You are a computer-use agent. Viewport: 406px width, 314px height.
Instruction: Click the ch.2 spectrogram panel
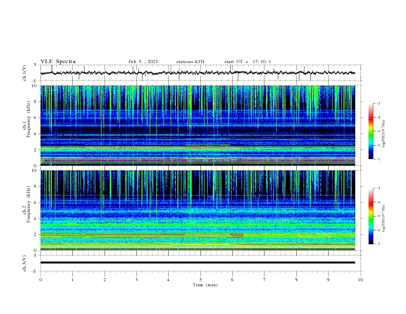(197, 210)
